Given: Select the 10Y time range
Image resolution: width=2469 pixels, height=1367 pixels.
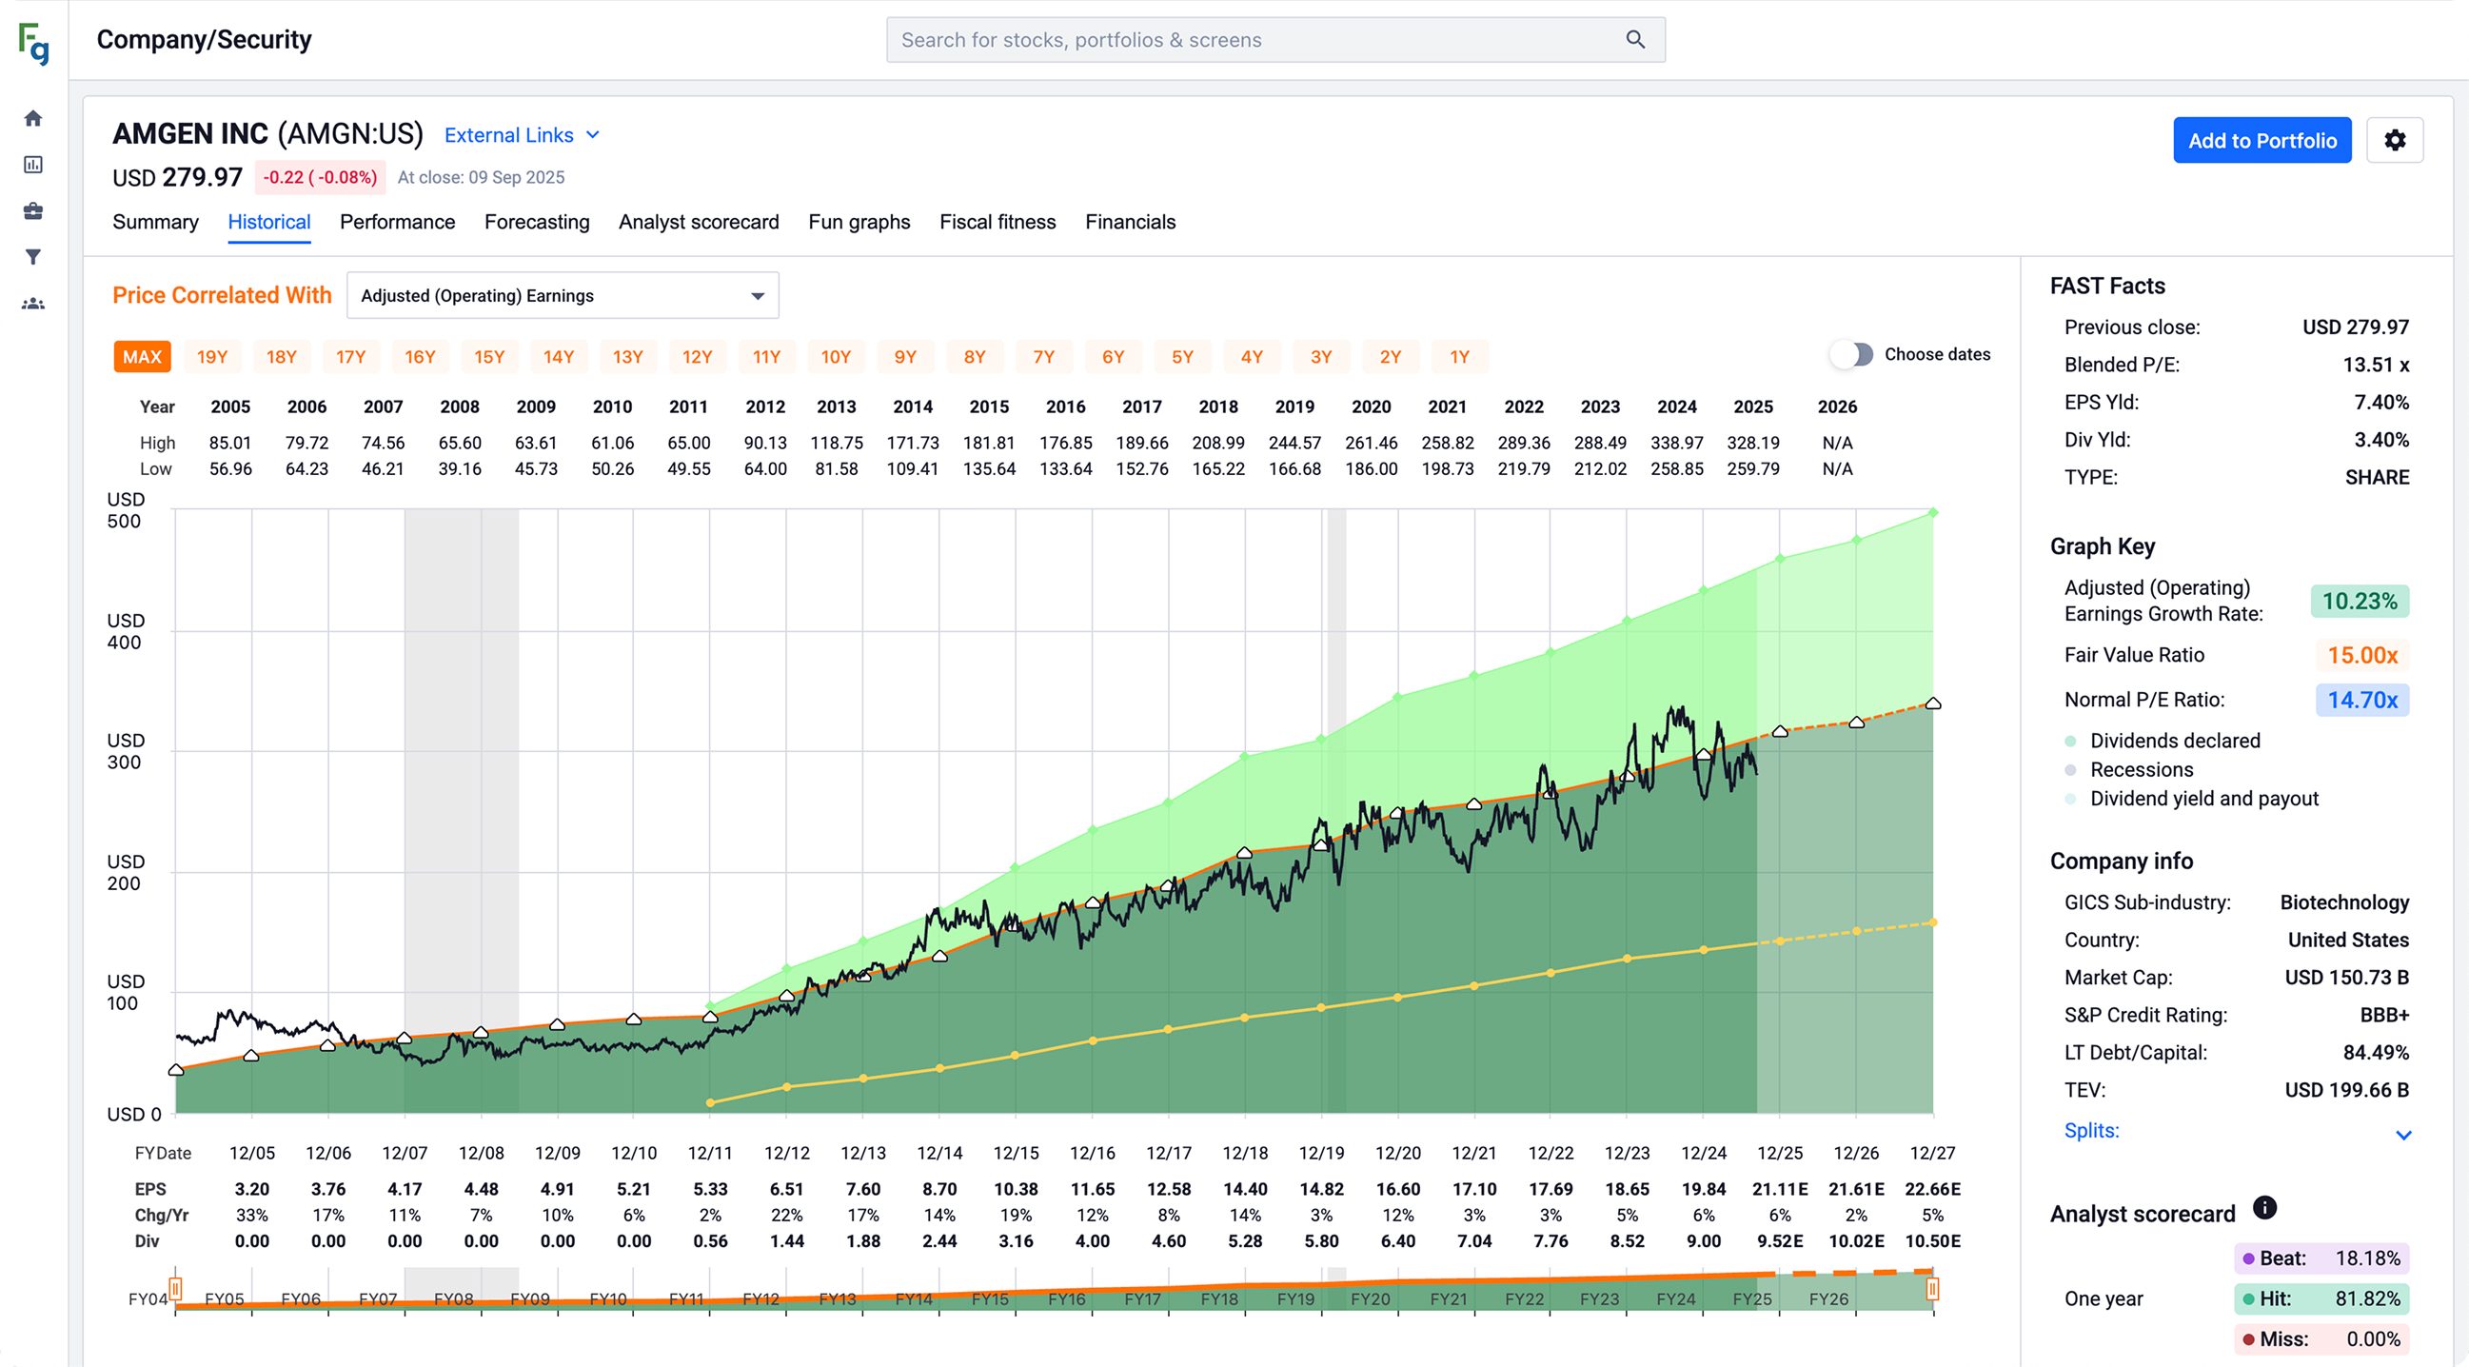Looking at the screenshot, I should pos(835,356).
